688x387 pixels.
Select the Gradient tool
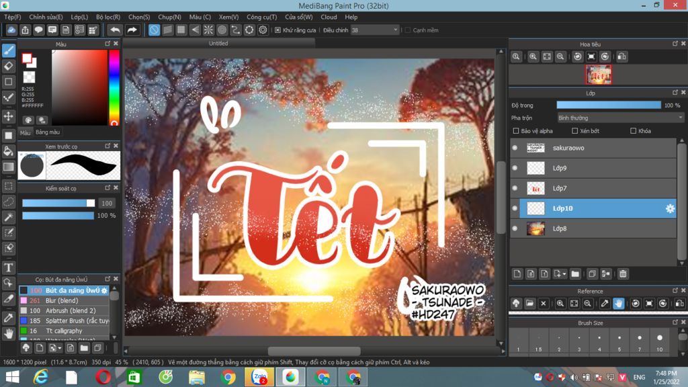9,167
